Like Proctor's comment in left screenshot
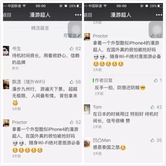 (72, 122)
